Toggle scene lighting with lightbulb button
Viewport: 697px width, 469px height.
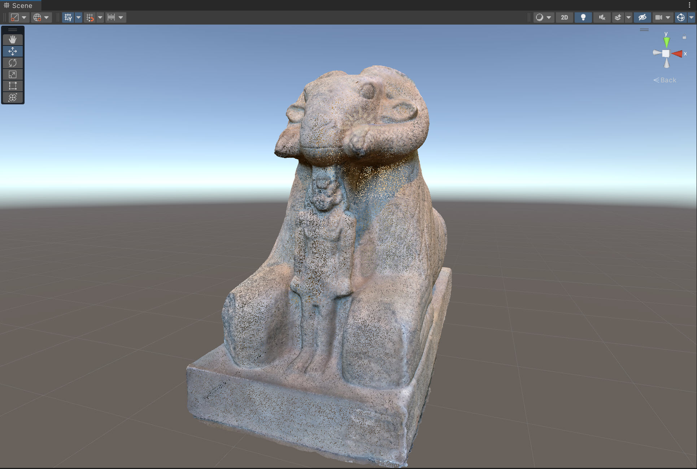583,17
